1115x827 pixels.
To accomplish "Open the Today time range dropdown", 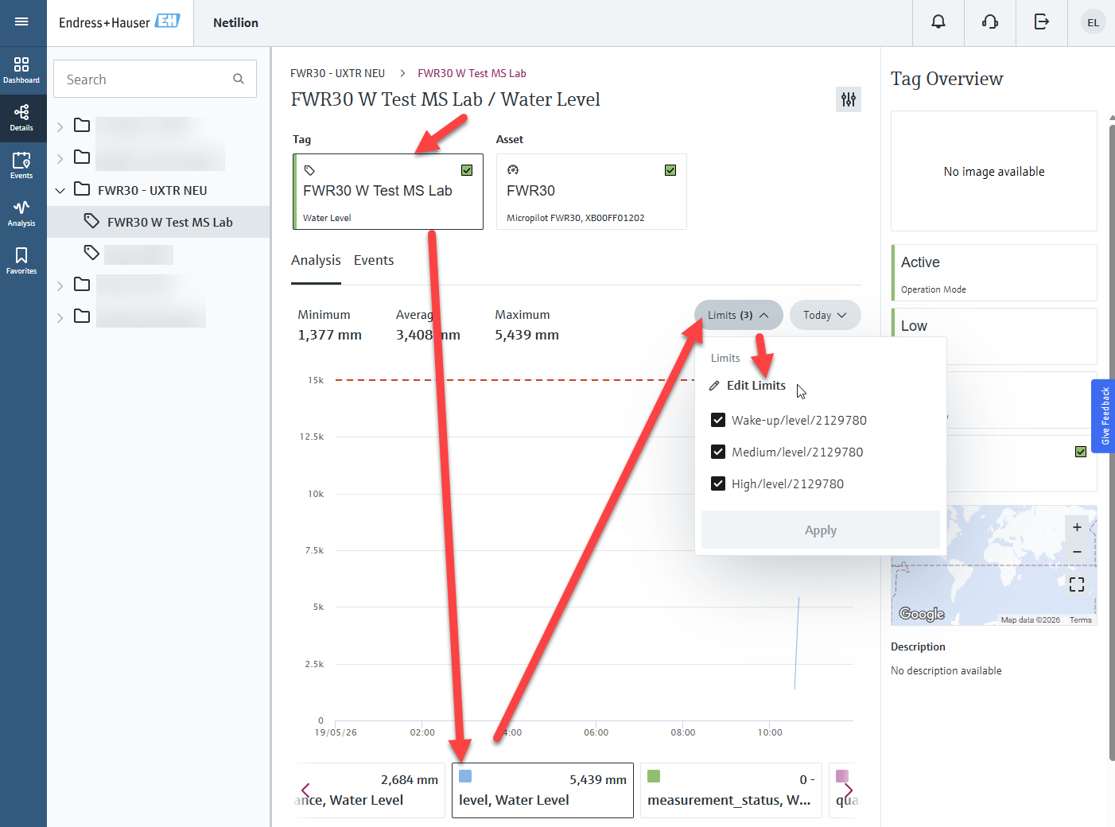I will tap(825, 315).
